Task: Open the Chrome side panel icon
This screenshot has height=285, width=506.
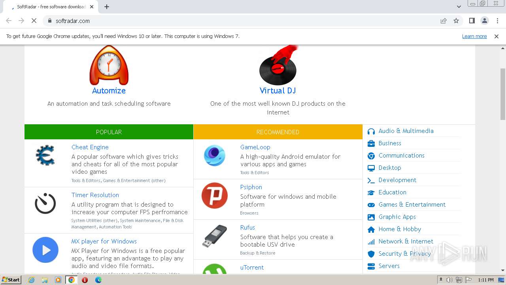Action: 472,21
